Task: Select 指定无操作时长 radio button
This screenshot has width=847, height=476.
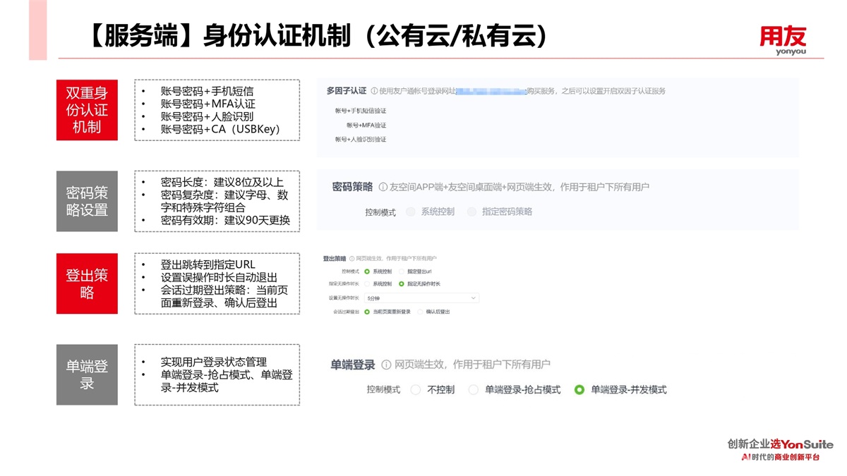Action: [402, 284]
